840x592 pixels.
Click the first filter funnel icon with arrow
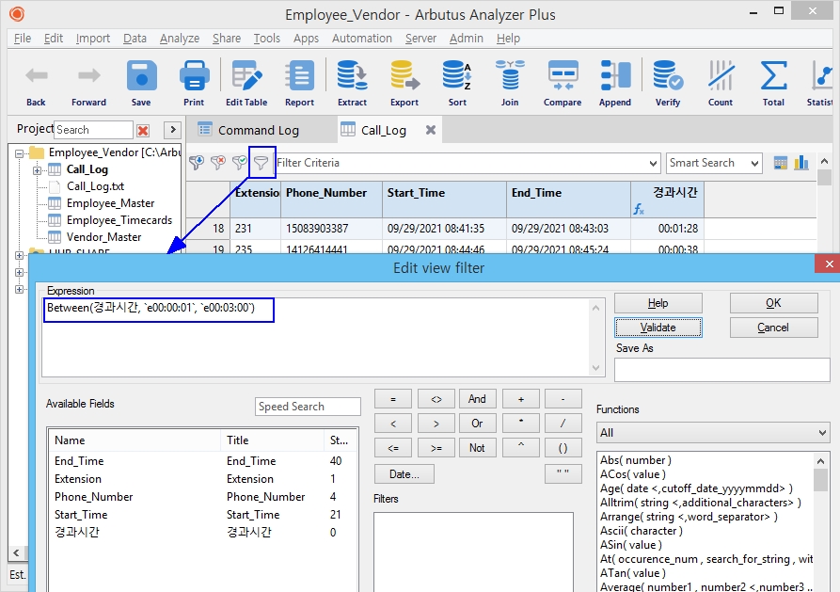tap(197, 163)
